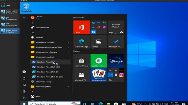Open File Explorer from the taskbar

(108, 104)
